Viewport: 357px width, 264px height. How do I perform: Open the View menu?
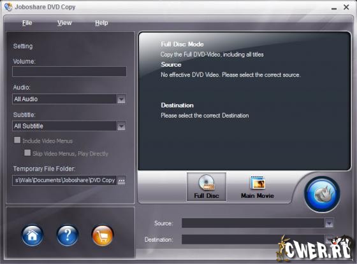(x=64, y=23)
